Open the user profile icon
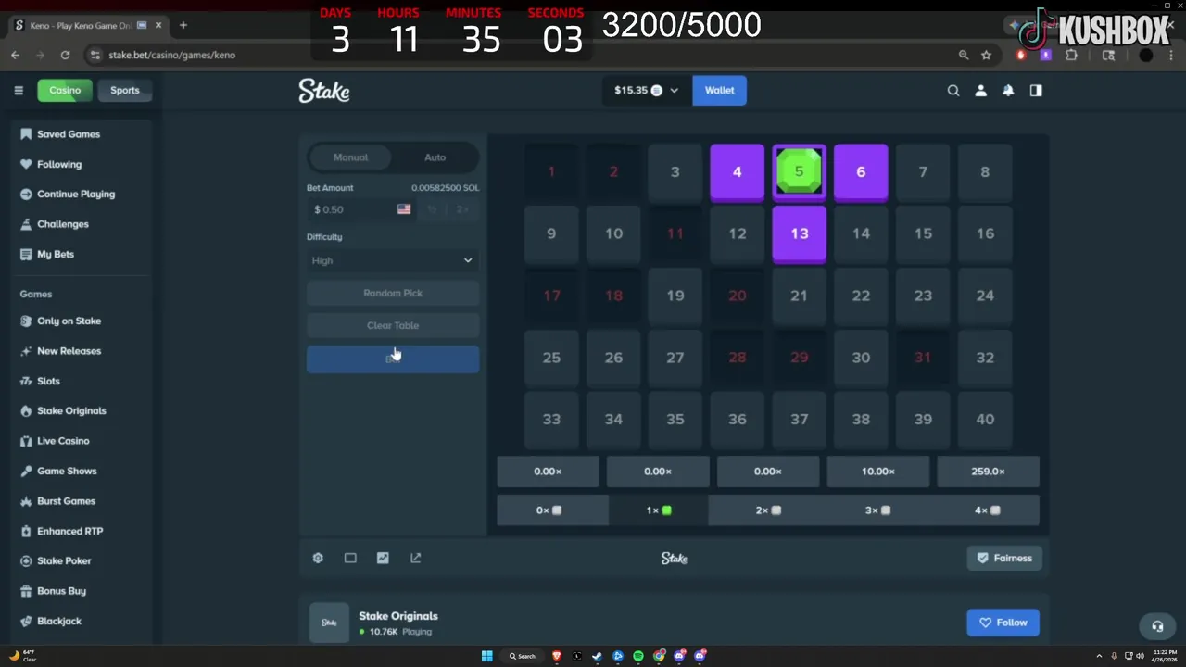The height and width of the screenshot is (667, 1186). coord(980,90)
